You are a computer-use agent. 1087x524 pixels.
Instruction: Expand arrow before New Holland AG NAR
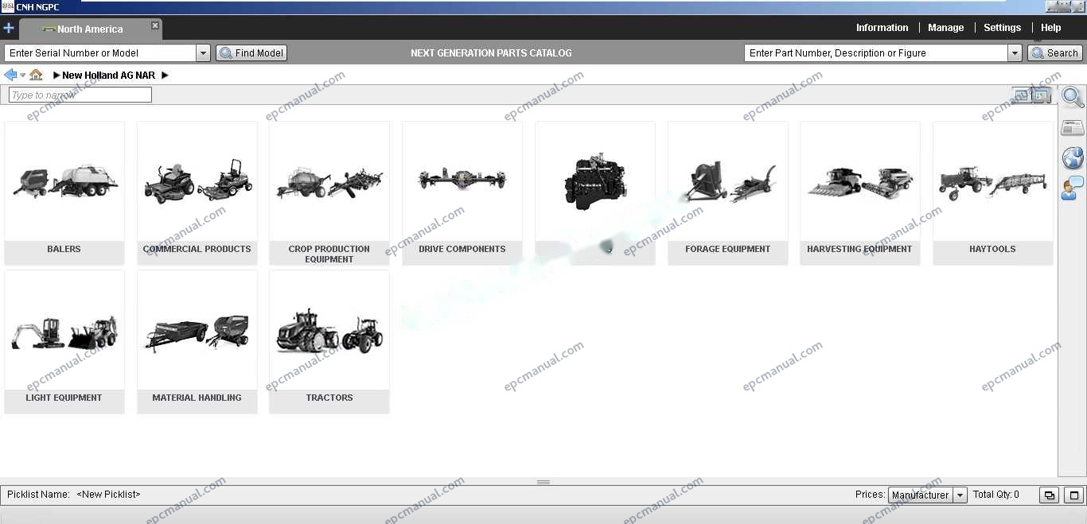[x=56, y=76]
